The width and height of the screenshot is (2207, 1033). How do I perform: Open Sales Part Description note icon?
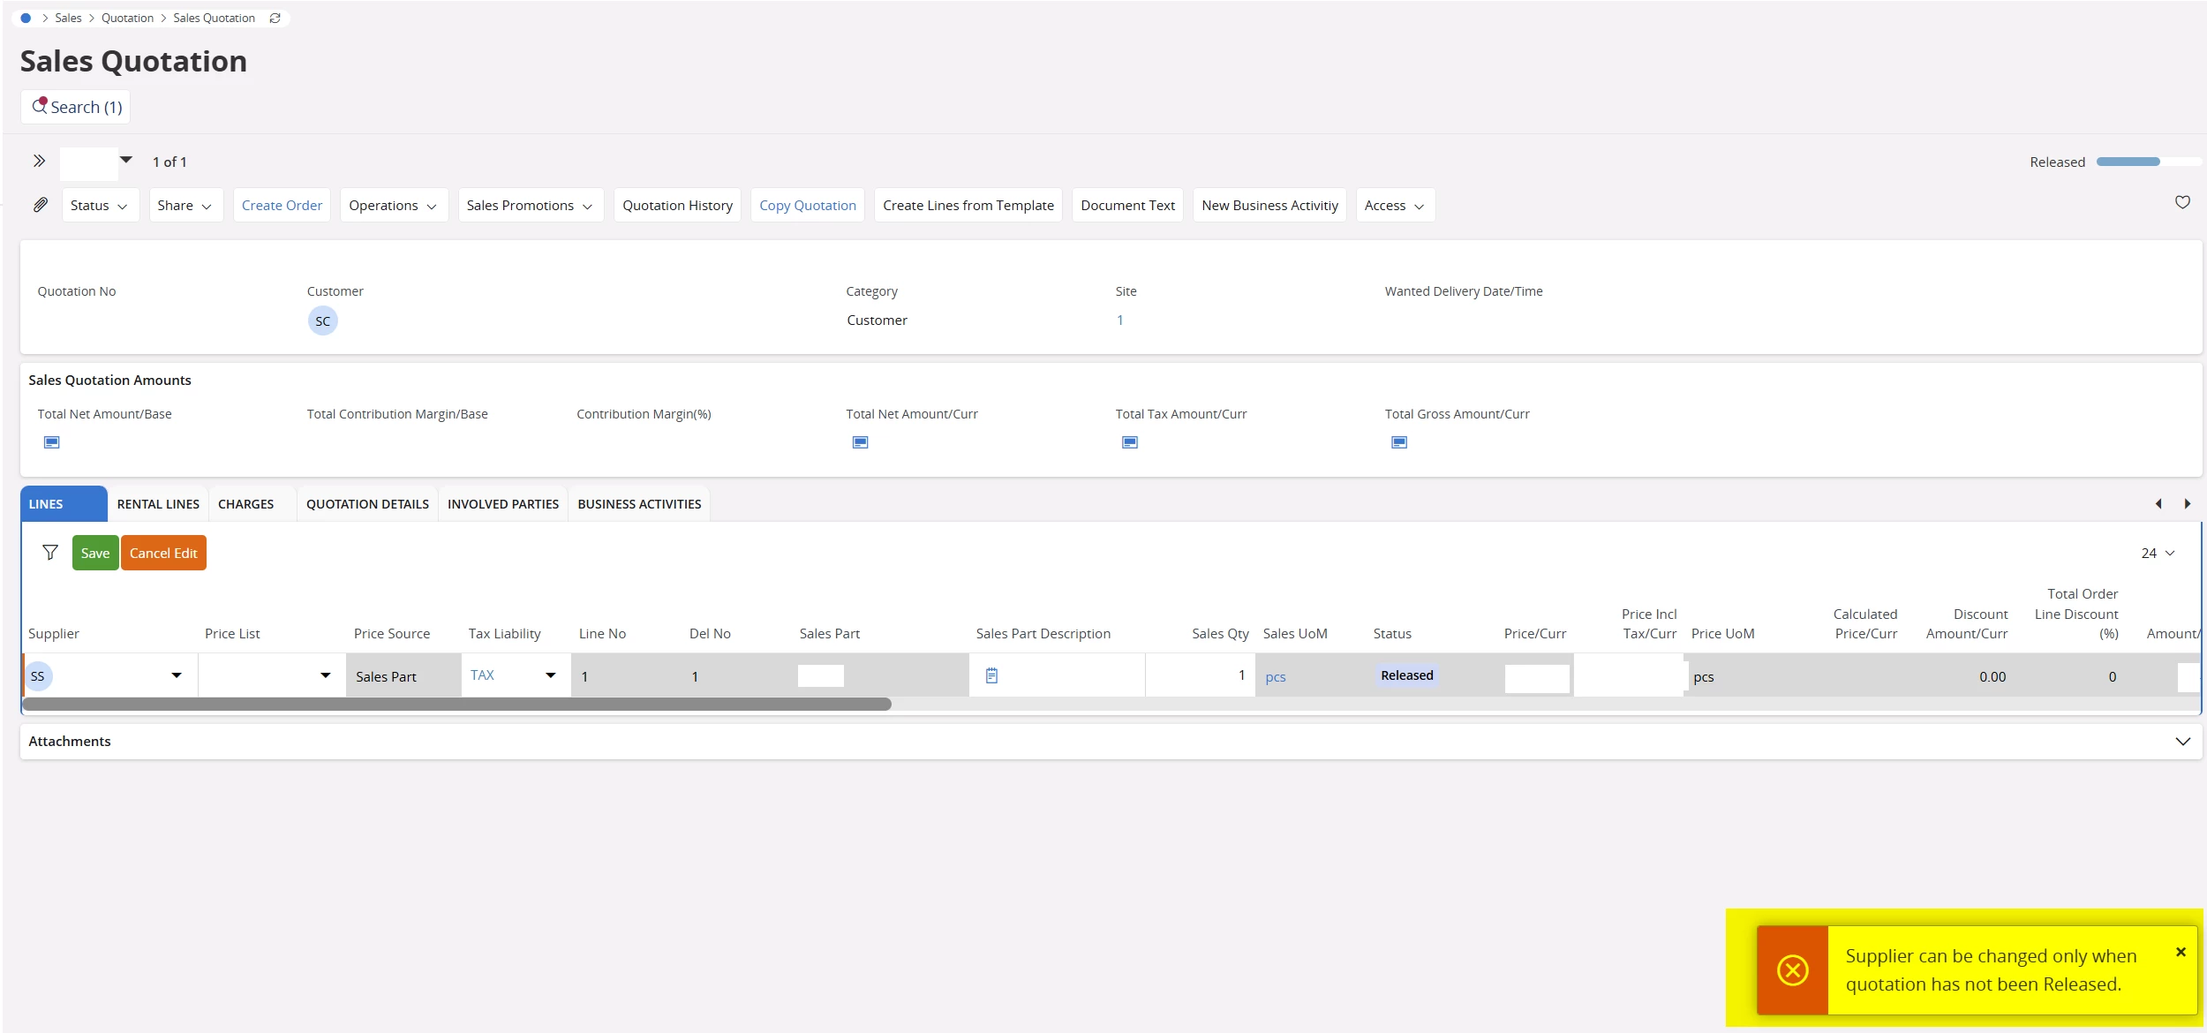pyautogui.click(x=991, y=675)
